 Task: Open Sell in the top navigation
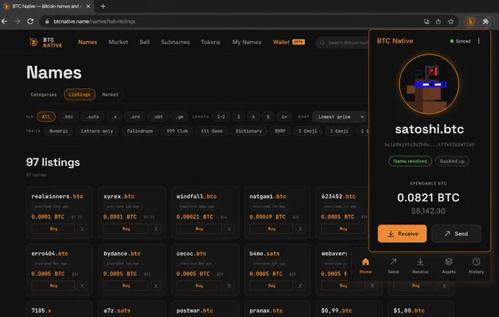pos(145,42)
